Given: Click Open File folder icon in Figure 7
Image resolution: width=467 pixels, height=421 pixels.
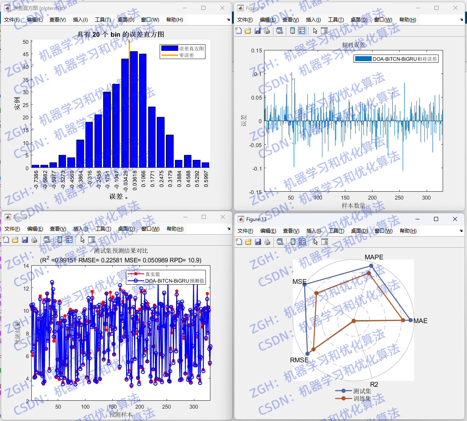Looking at the screenshot, I should 15,240.
